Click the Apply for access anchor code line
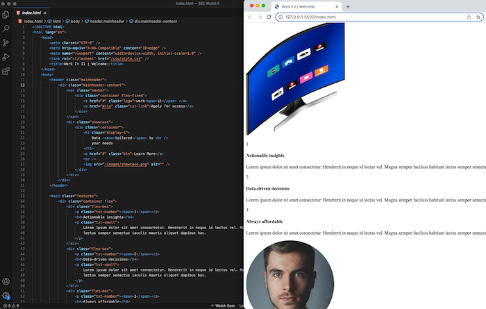The image size is (486, 309). 139,106
